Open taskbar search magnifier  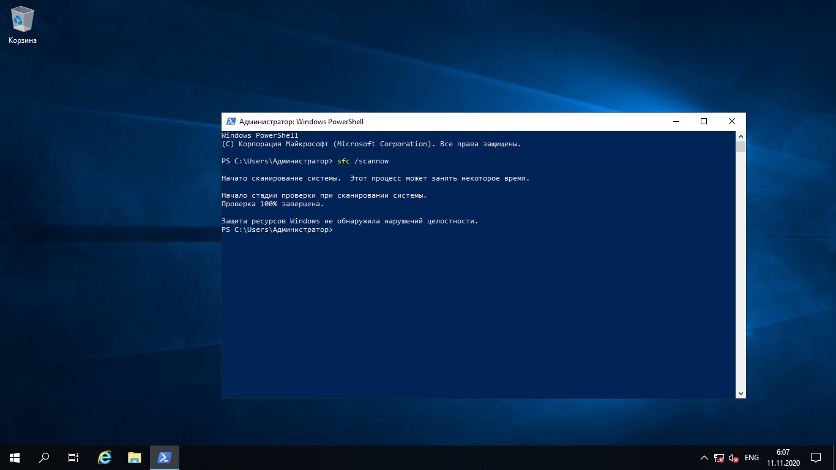coord(44,458)
